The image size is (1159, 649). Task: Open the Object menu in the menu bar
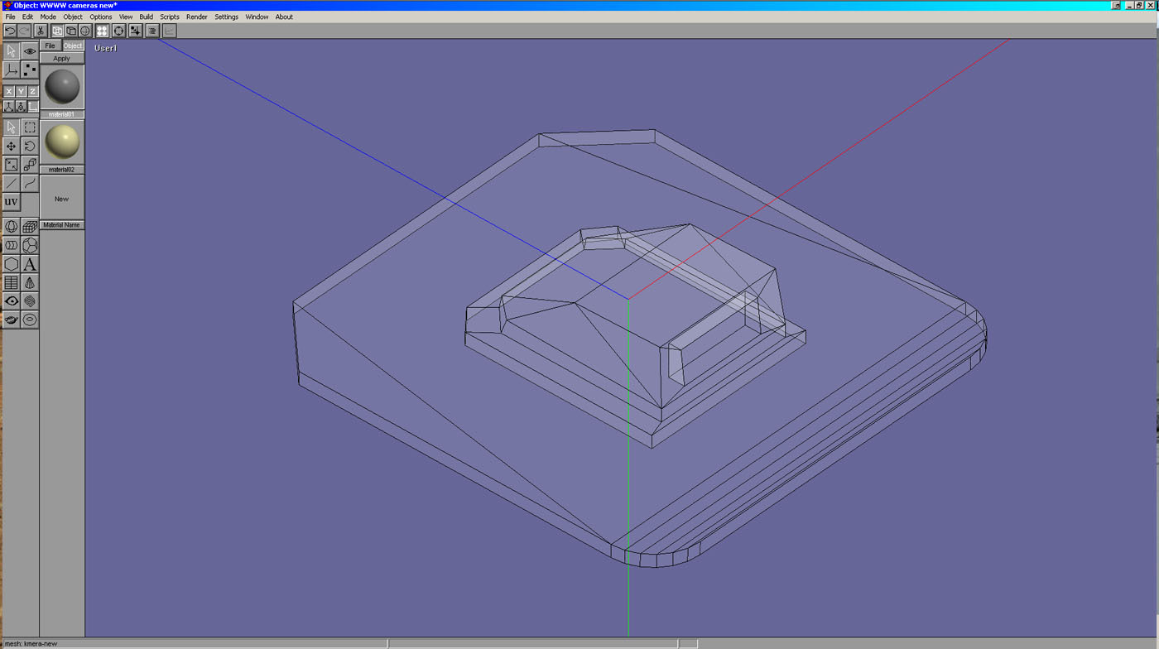73,17
